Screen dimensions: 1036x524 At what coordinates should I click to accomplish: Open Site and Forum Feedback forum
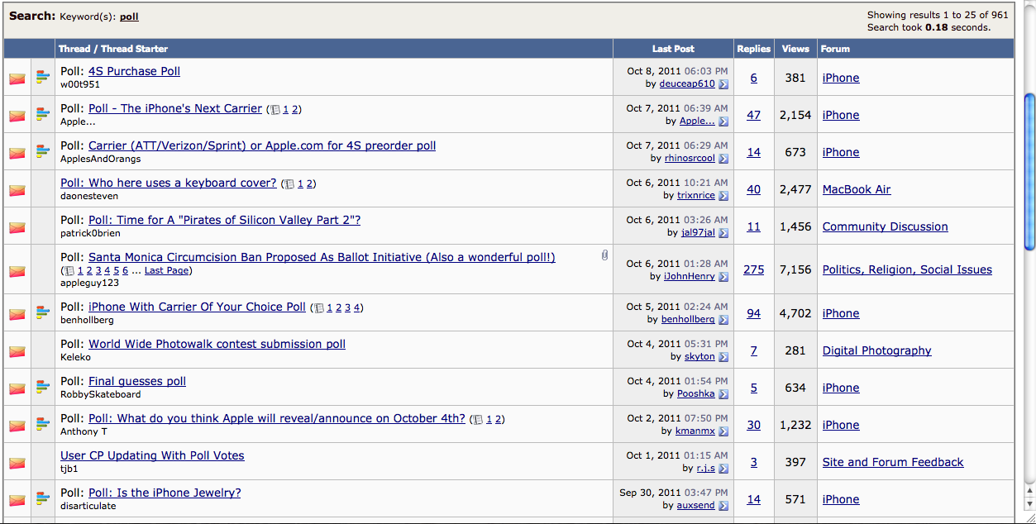point(893,462)
